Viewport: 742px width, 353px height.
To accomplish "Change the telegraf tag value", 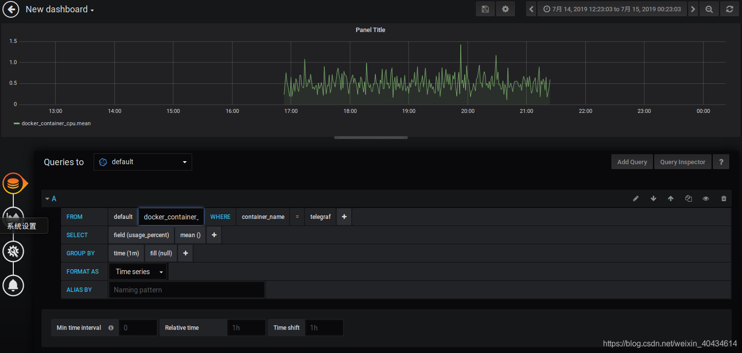I will [x=320, y=217].
